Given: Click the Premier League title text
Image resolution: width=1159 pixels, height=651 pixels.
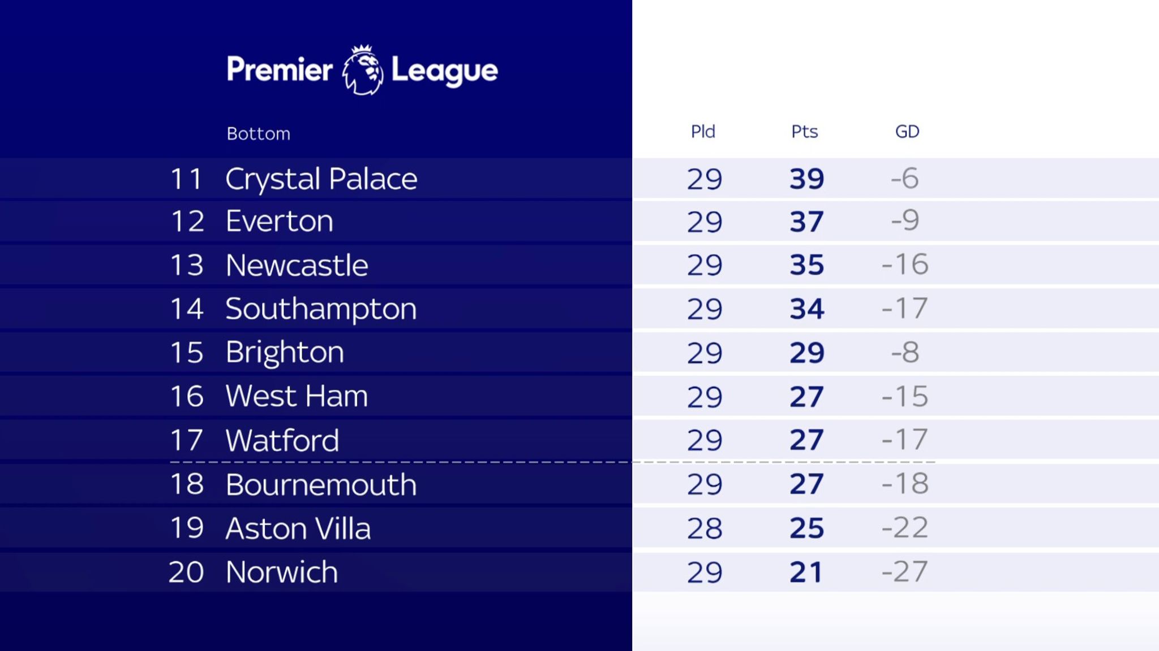Looking at the screenshot, I should [362, 70].
